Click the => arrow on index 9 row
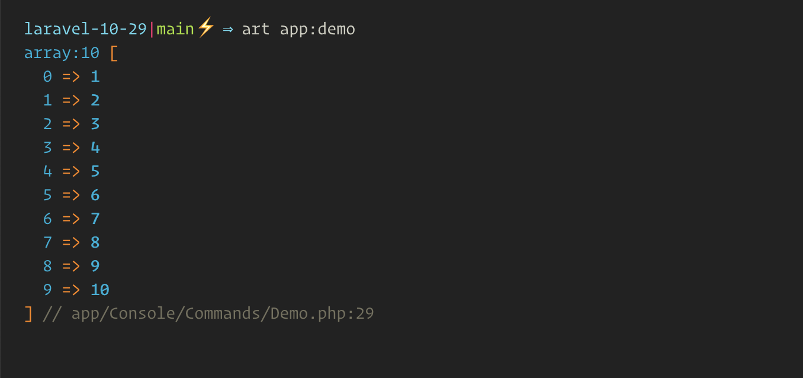Viewport: 803px width, 378px height. (x=71, y=290)
